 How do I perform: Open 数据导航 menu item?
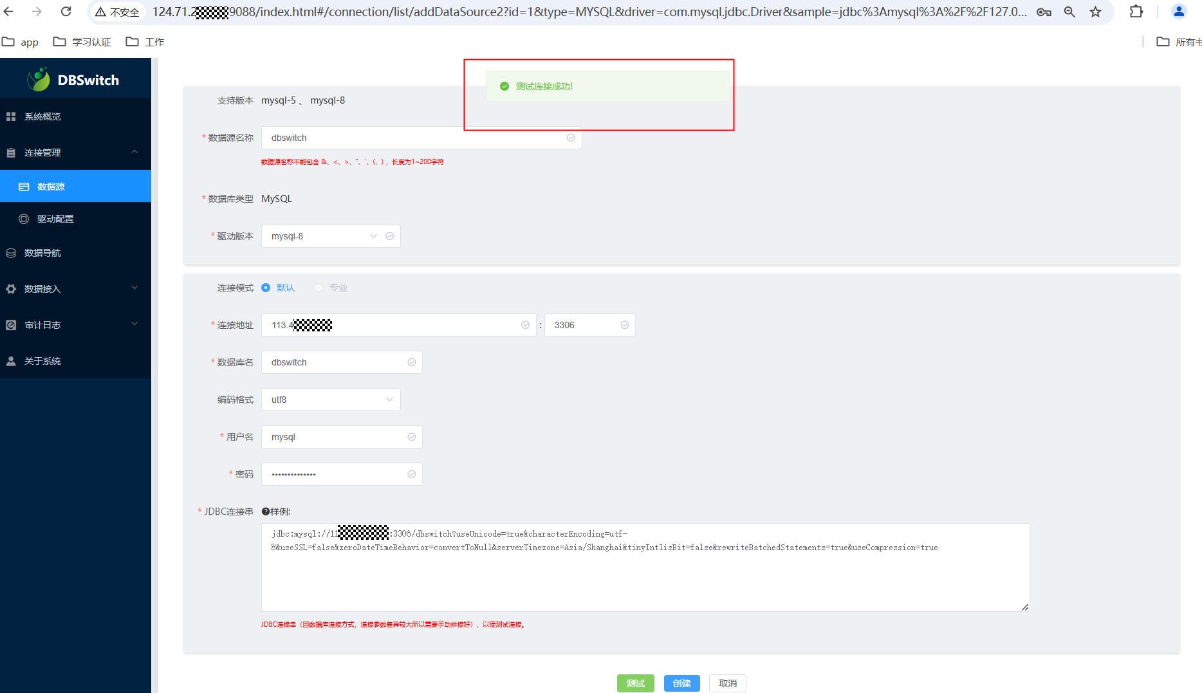[x=75, y=253]
